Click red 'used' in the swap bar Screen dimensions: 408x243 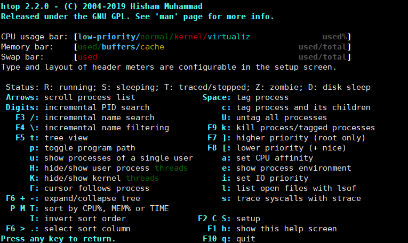[x=87, y=57]
